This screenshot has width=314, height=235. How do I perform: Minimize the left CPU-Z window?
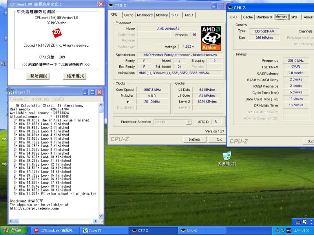pos(214,6)
